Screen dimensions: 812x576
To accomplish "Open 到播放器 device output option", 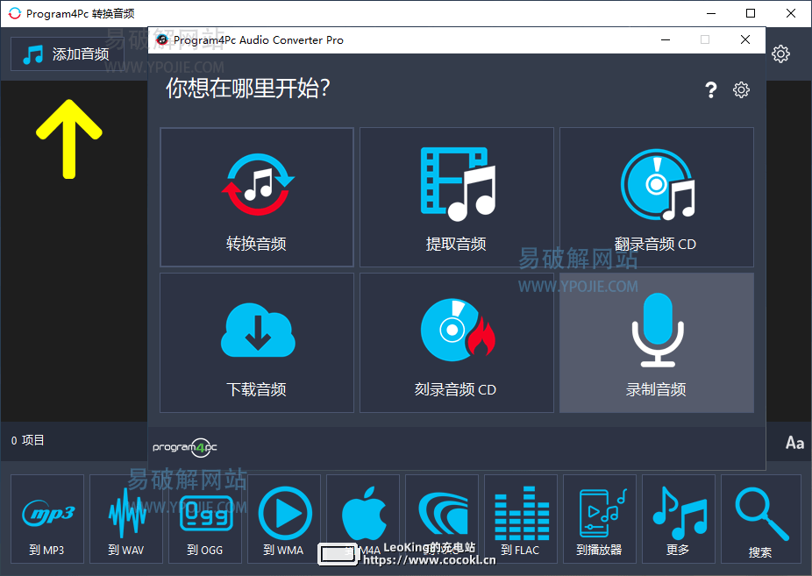I will tap(600, 519).
